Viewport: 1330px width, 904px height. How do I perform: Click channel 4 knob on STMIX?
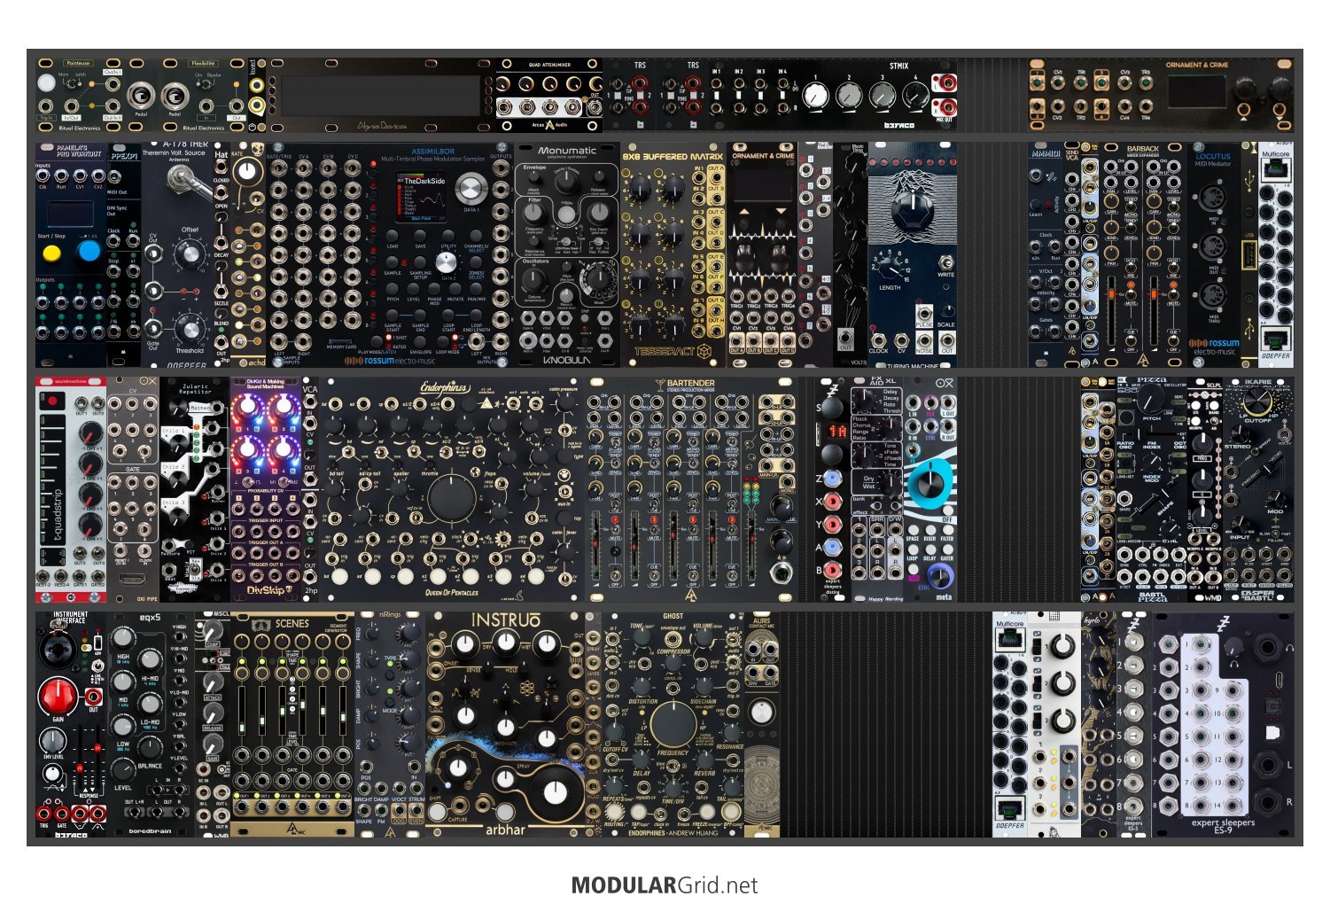tap(915, 96)
